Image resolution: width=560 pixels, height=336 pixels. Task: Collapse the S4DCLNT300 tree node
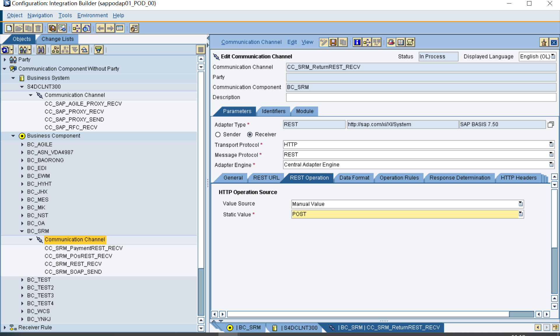tap(22, 87)
